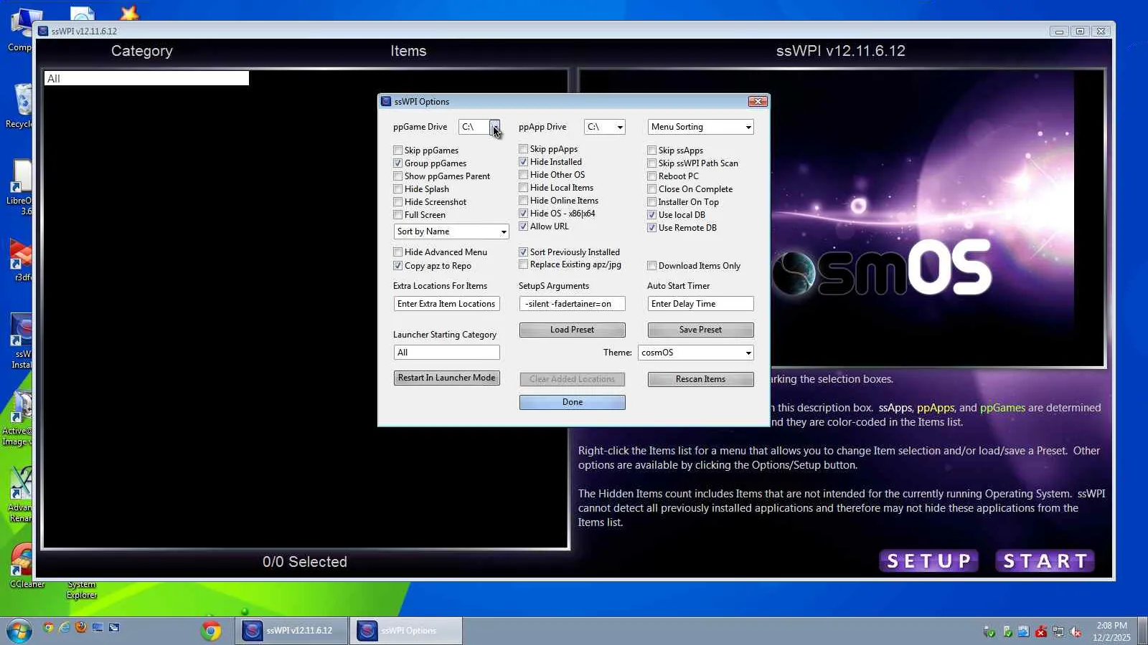Click the SetupS Arguments input field
This screenshot has width=1148, height=645.
pos(572,304)
